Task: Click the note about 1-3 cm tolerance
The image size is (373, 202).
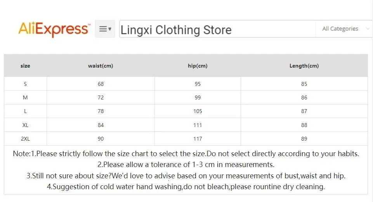Action: [x=186, y=164]
